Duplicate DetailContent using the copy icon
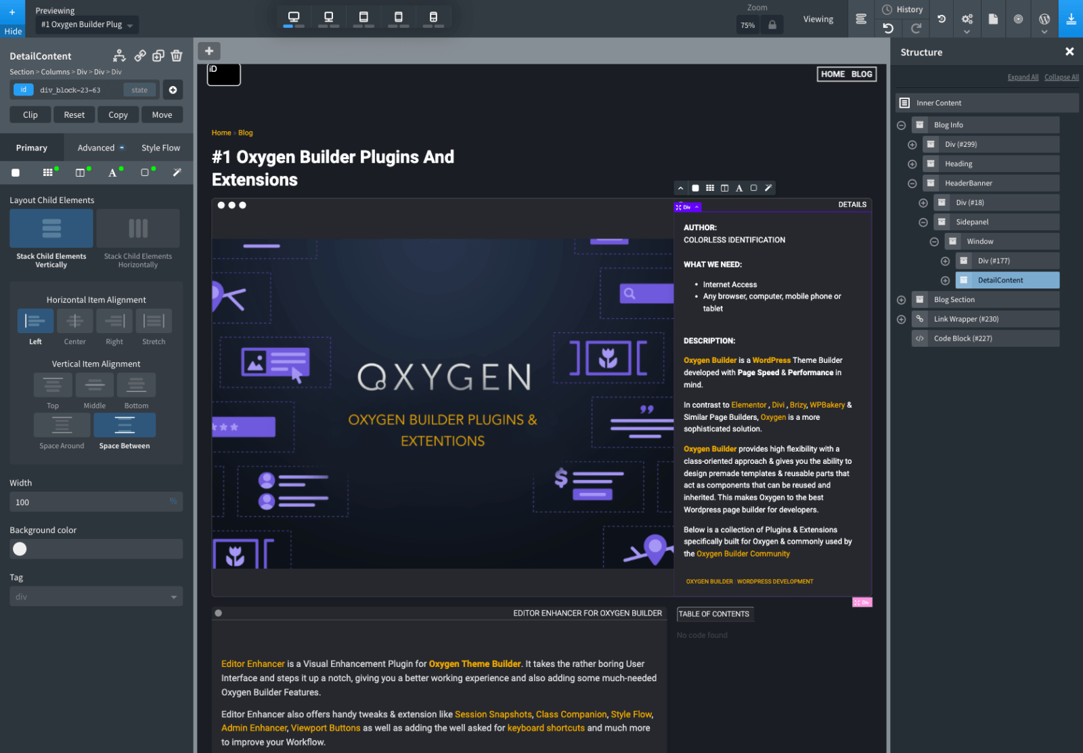 point(158,56)
